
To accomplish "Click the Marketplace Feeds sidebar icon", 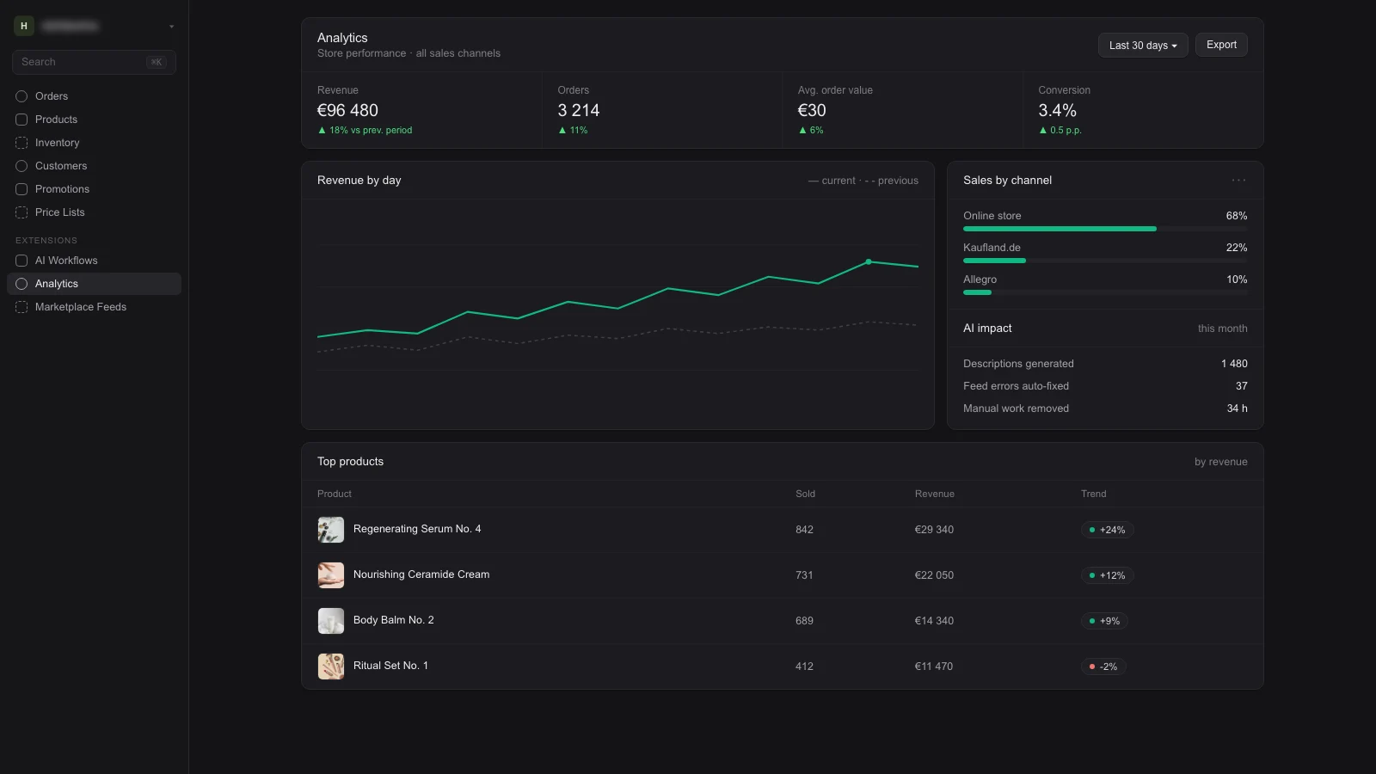I will pyautogui.click(x=21, y=307).
